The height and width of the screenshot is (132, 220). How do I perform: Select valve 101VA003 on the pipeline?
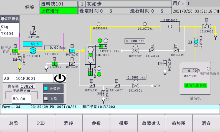point(72,50)
